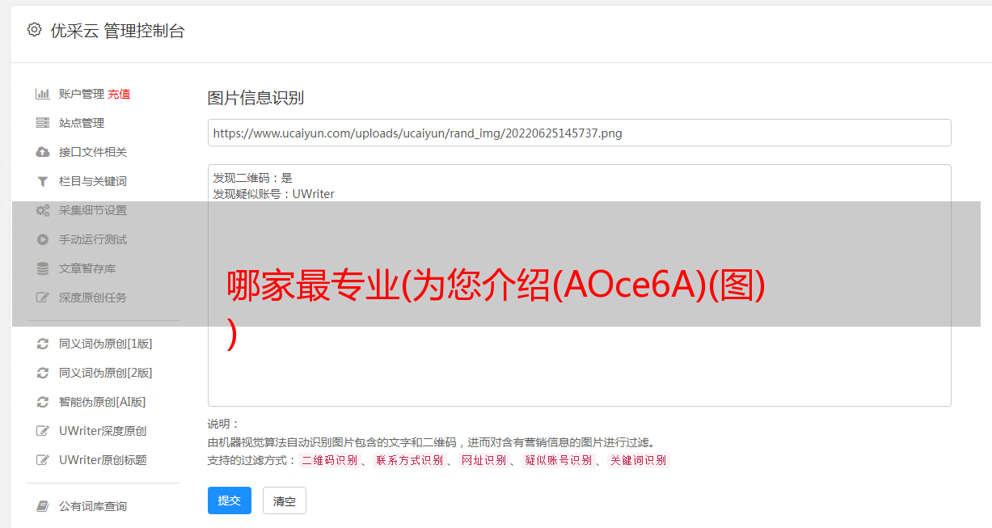Click the 发现二维码：是 result line
992x528 pixels.
pyautogui.click(x=253, y=178)
